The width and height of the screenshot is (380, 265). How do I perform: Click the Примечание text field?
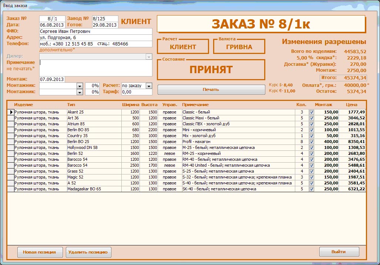96,68
